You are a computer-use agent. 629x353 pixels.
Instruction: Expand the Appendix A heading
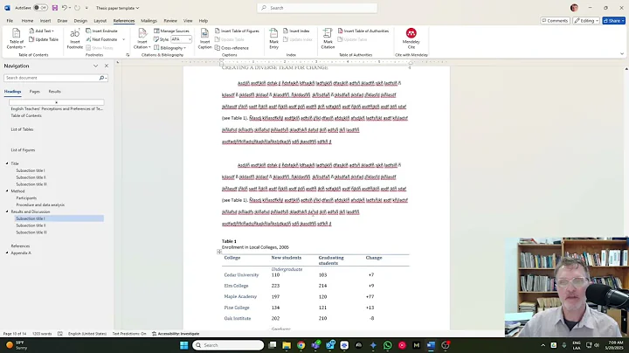pos(7,253)
